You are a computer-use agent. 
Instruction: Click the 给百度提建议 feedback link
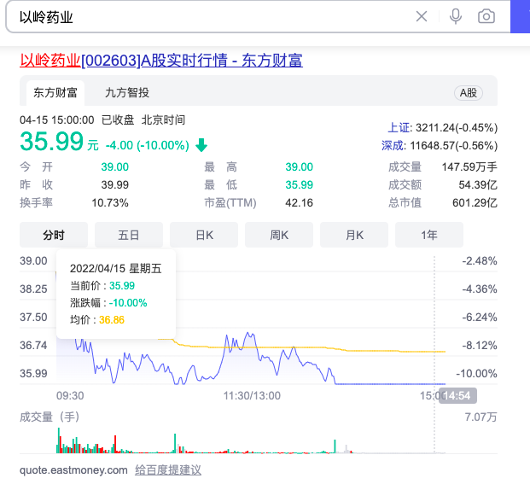[x=168, y=470]
